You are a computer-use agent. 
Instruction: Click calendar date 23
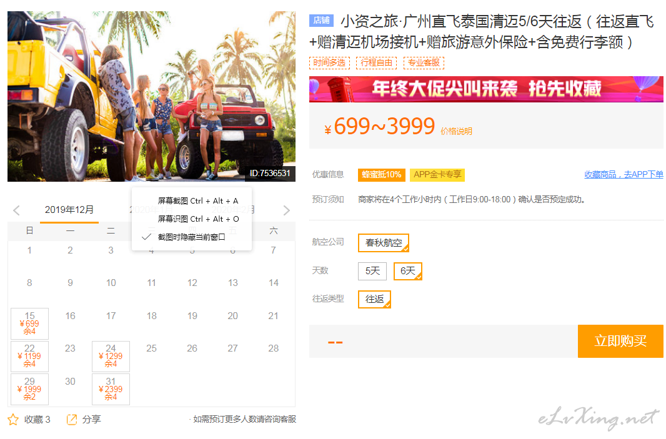pyautogui.click(x=70, y=348)
